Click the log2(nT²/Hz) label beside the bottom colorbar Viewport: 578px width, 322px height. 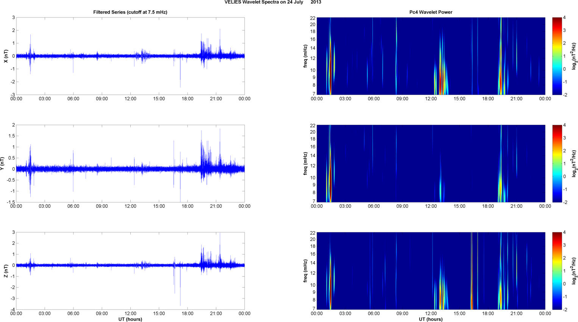pyautogui.click(x=574, y=271)
